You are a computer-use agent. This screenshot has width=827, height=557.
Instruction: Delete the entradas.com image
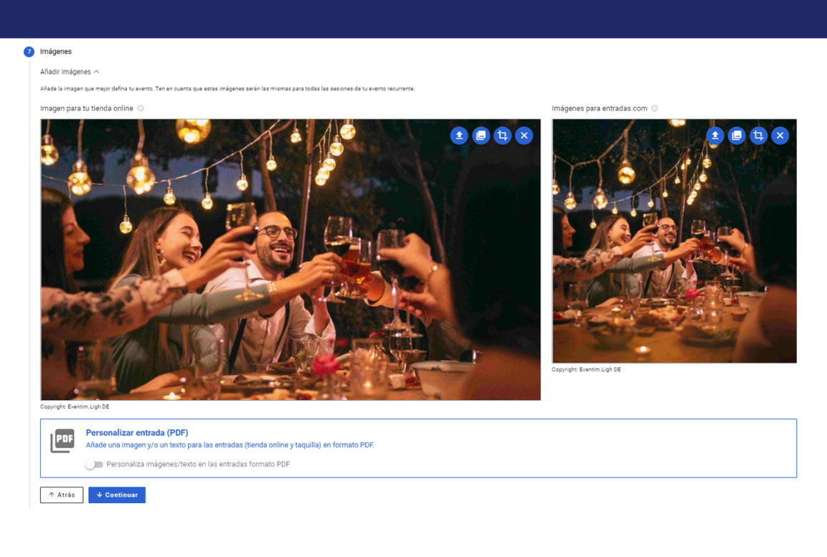click(780, 135)
